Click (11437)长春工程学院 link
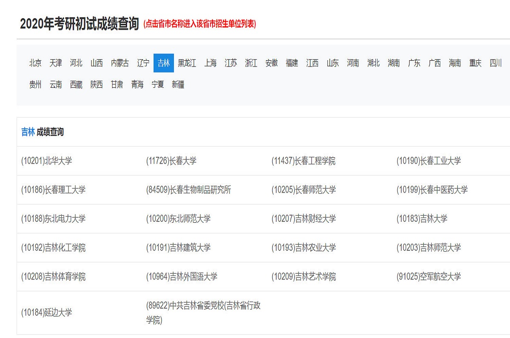Image resolution: width=510 pixels, height=338 pixels. 303,161
